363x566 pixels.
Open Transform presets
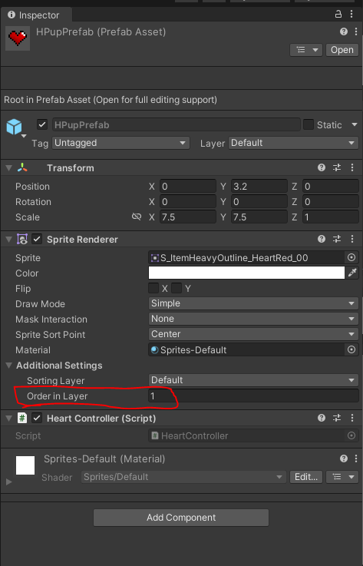coord(337,167)
